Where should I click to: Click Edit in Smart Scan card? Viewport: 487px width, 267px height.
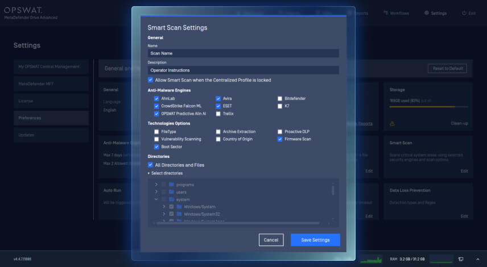464,171
